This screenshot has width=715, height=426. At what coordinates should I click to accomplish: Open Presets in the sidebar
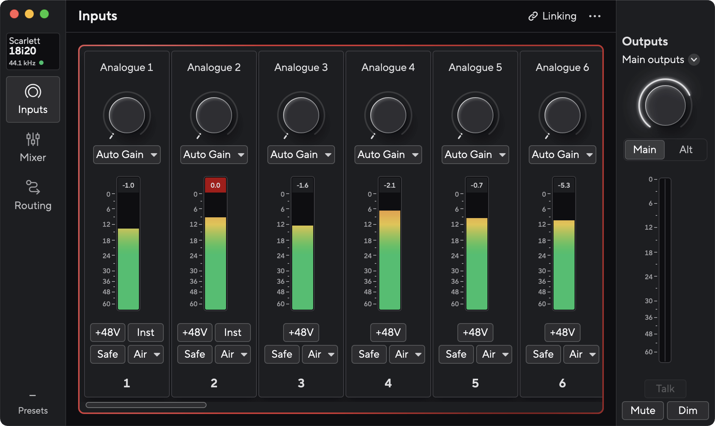33,404
